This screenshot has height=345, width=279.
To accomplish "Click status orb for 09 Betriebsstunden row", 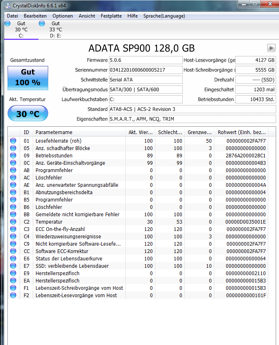I will click(13, 155).
